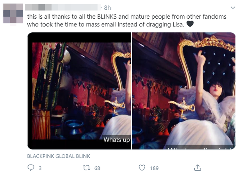The image size is (242, 171).
Task: Click the reply speech bubble icon
Action: [x=31, y=167]
